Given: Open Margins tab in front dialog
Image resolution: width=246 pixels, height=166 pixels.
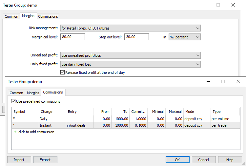Looking at the screenshot, I should coord(33,93).
